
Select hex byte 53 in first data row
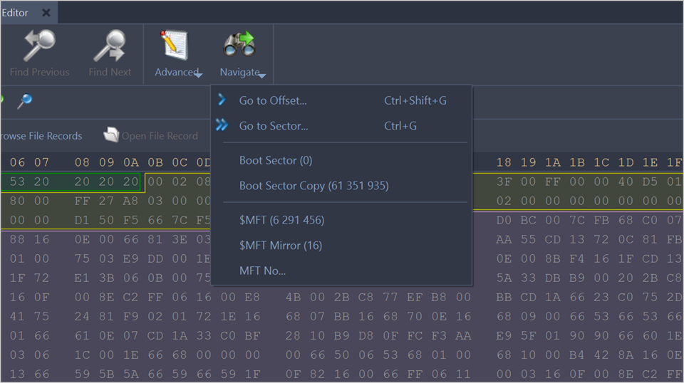[17, 182]
